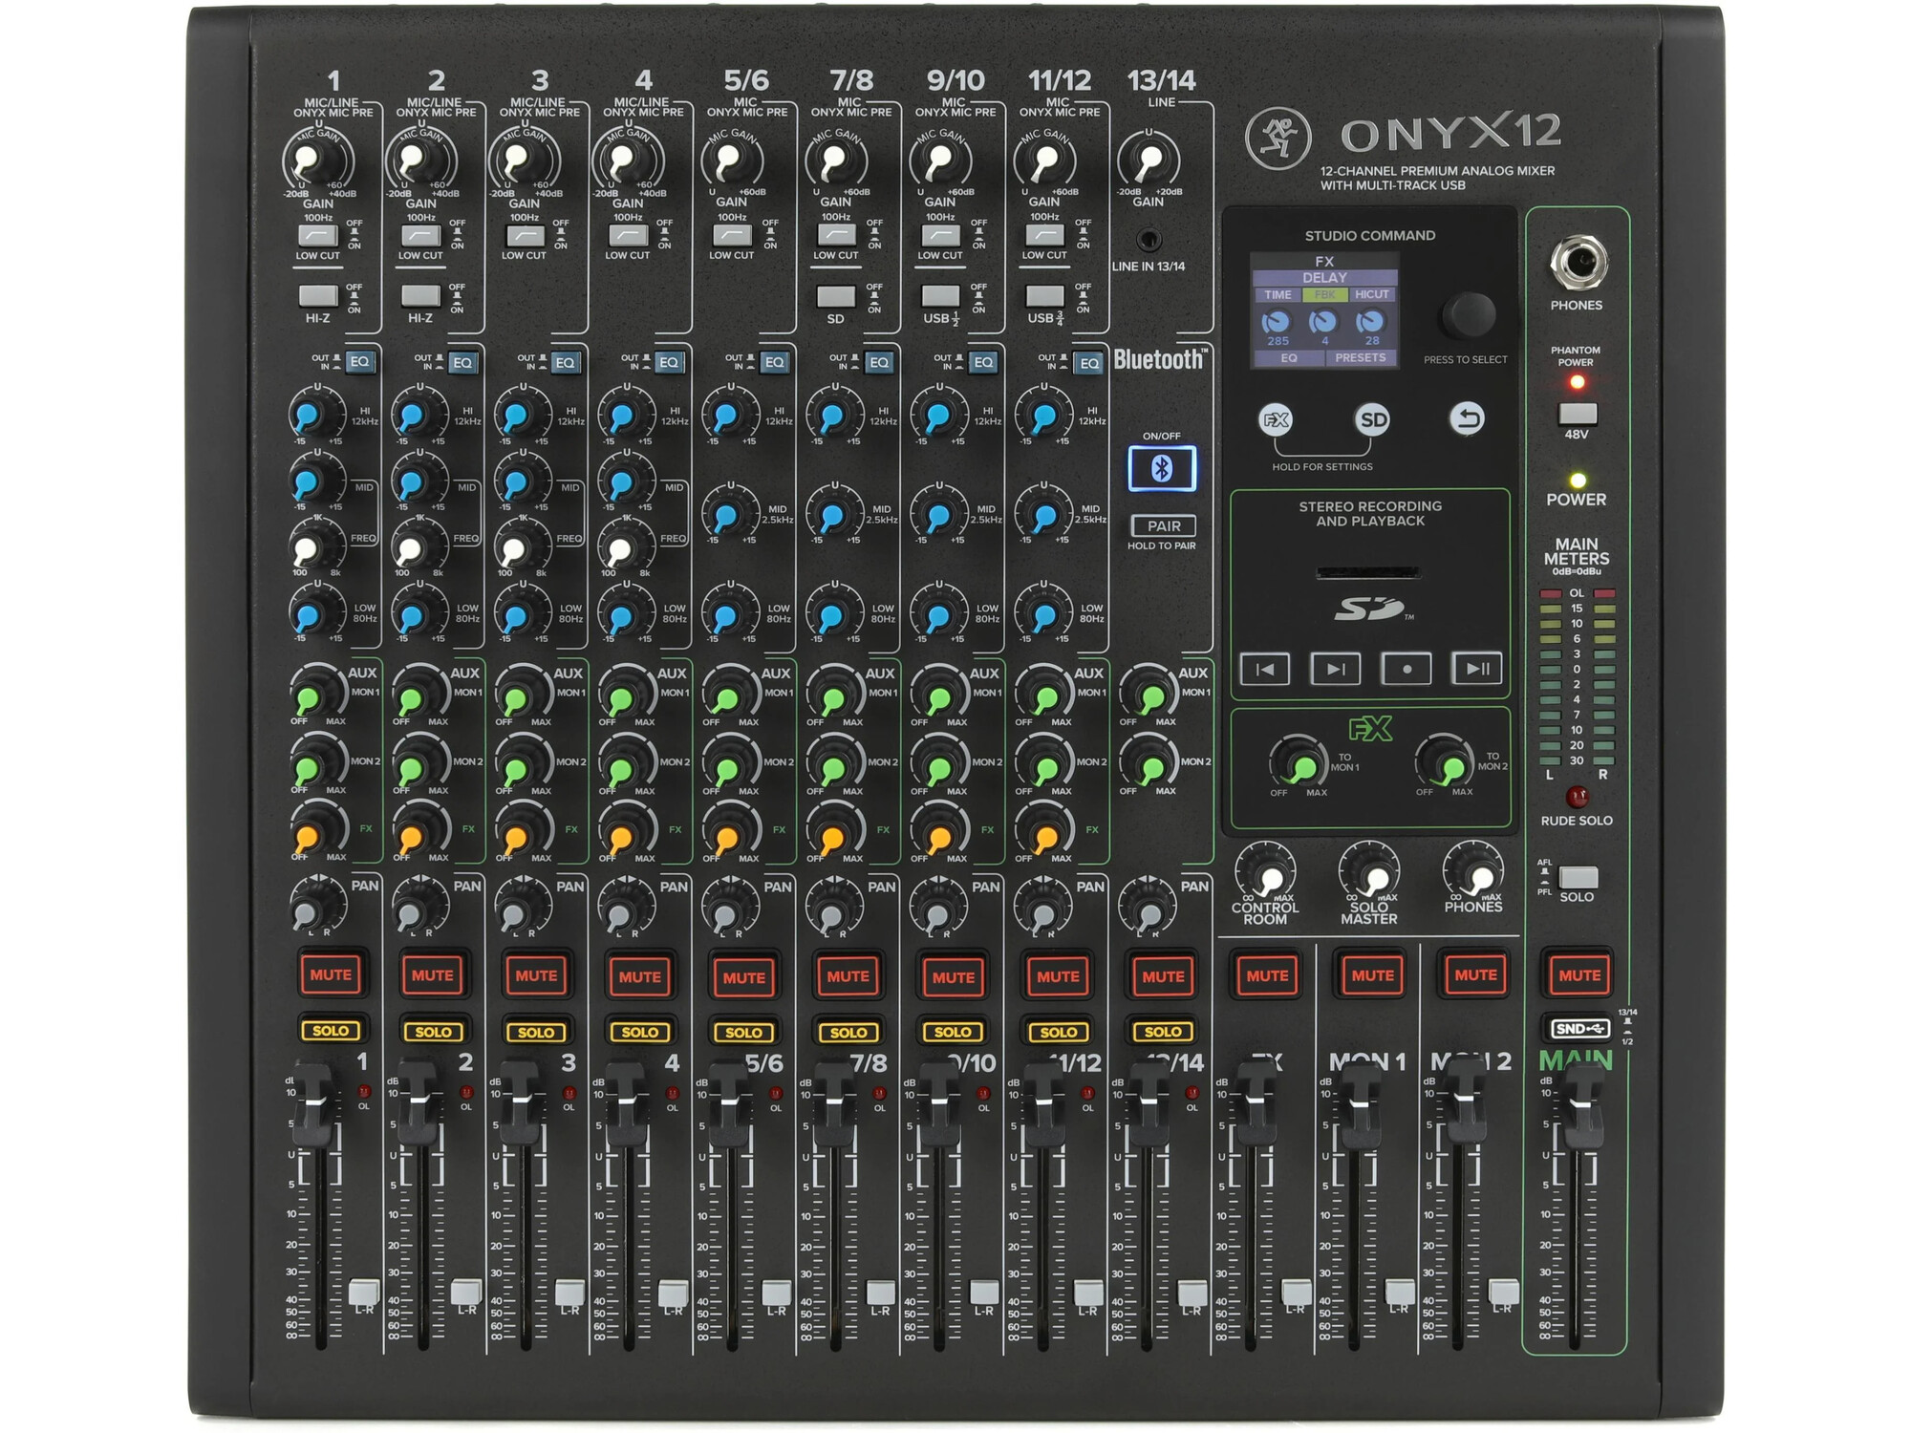This screenshot has height=1433, width=1911.
Task: Click the Mackie running man logo
Action: [x=1278, y=137]
